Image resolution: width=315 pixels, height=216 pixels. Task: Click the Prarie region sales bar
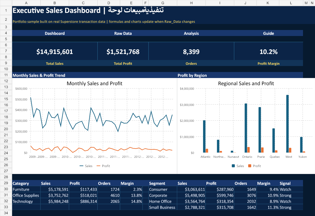pos(260,130)
